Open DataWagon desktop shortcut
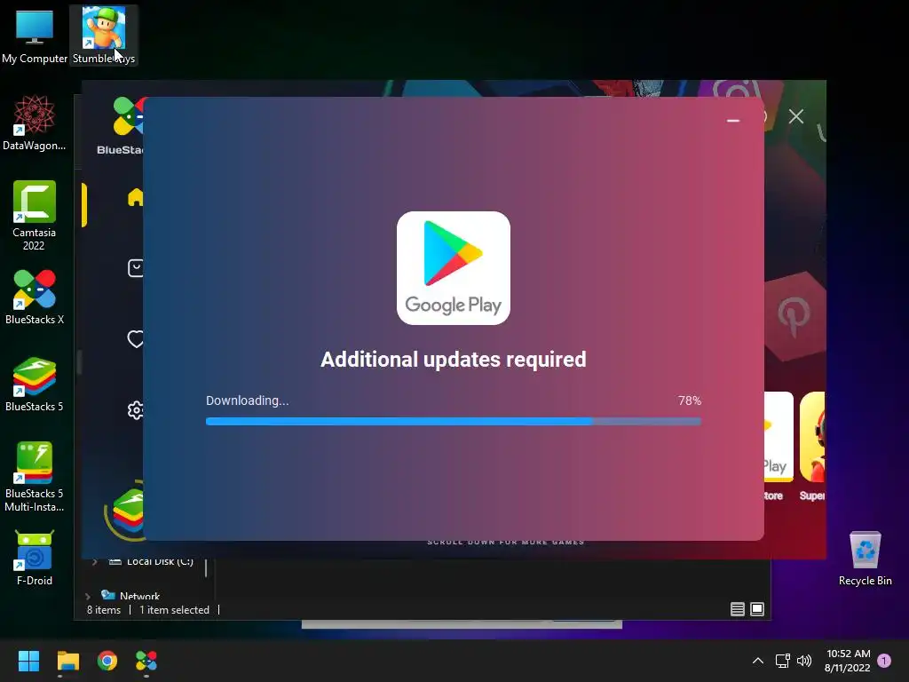The width and height of the screenshot is (909, 682). click(x=35, y=123)
